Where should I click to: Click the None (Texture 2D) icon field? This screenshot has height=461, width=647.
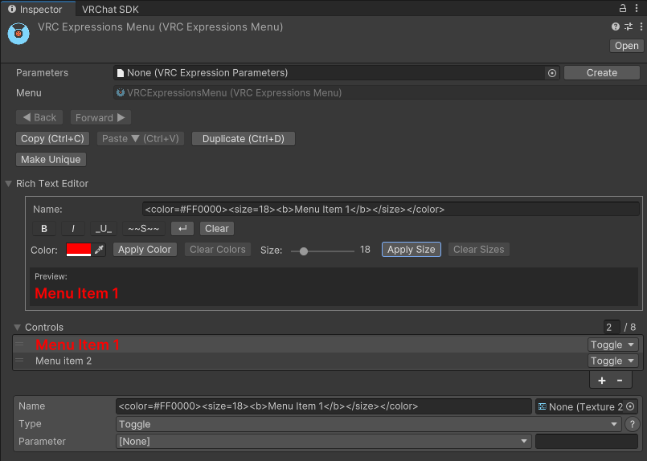point(587,406)
